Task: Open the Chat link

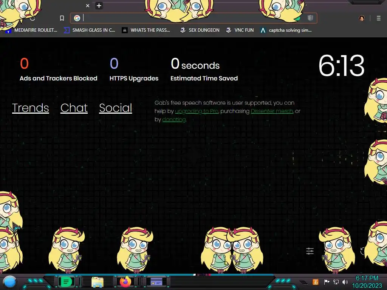Action: [74, 108]
